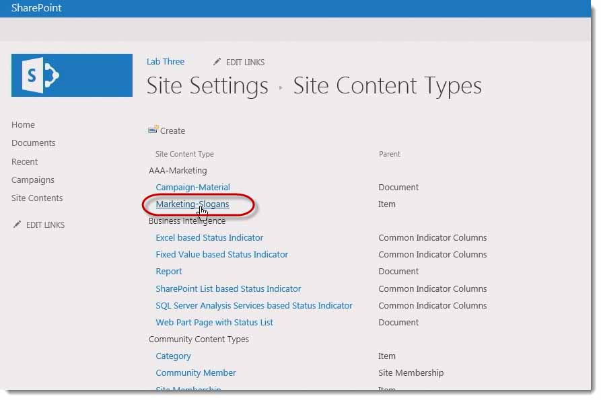The image size is (601, 400).
Task: Click the pencil icon beside the top EDIT LINKS
Action: 217,61
